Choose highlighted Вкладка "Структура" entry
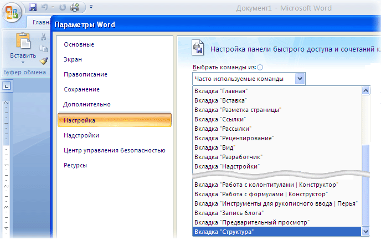This screenshot has width=381, height=240. [x=276, y=232]
